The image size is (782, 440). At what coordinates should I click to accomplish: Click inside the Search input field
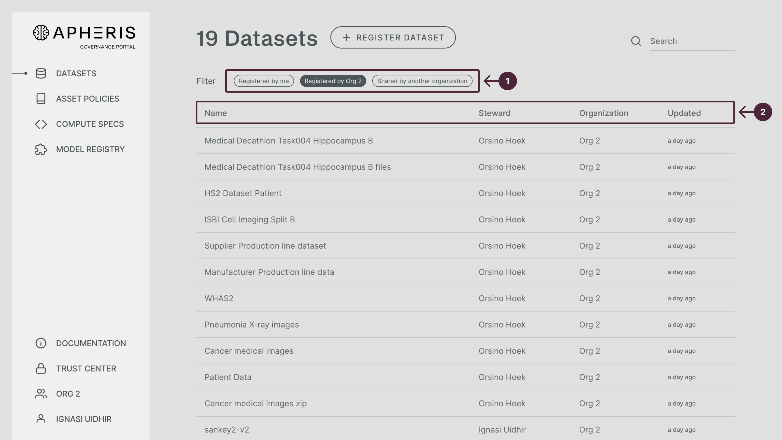click(692, 41)
